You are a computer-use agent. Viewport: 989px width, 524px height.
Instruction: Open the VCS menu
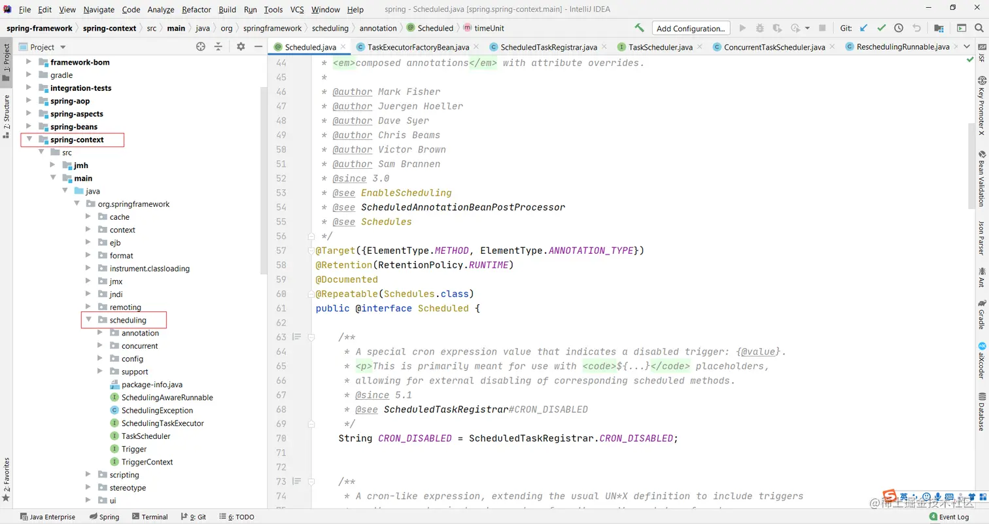coord(297,10)
